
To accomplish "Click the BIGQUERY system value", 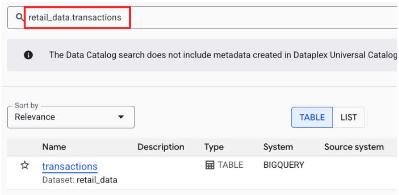I will 284,165.
